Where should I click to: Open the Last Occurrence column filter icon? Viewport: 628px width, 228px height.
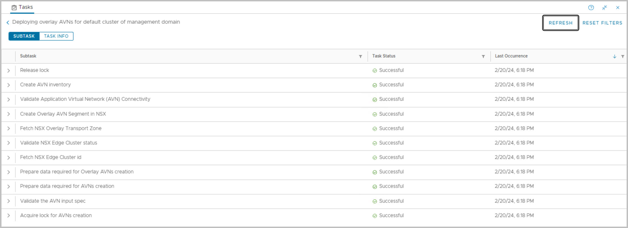click(622, 56)
